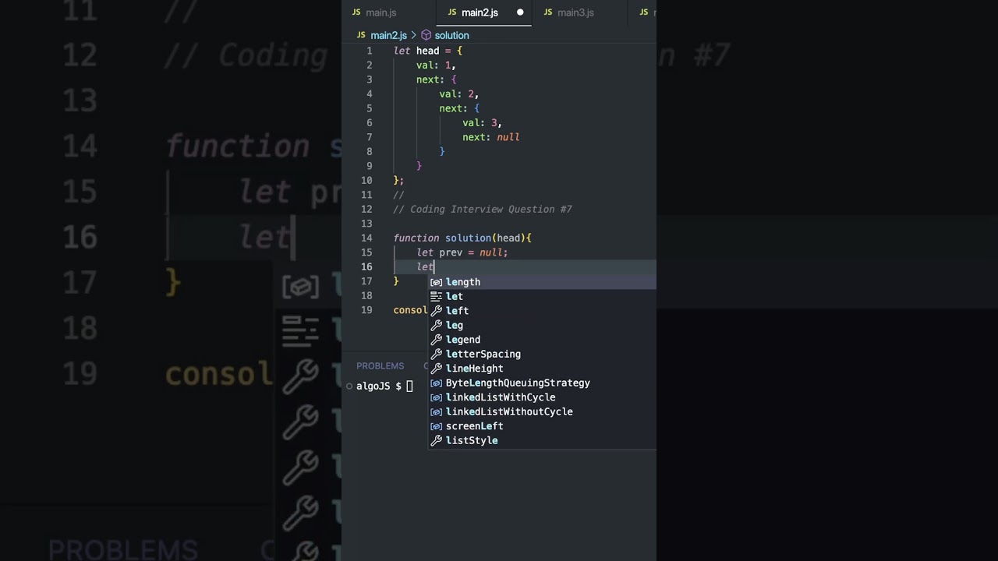Select the legend autocomplete entry
Image resolution: width=998 pixels, height=561 pixels.
(542, 340)
